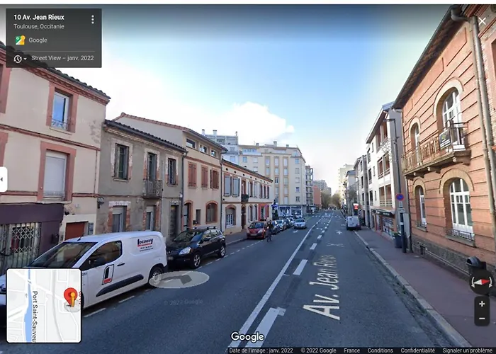Viewport: 496px width, 354px height.
Task: Close the Street View with X button
Action: click(x=482, y=21)
